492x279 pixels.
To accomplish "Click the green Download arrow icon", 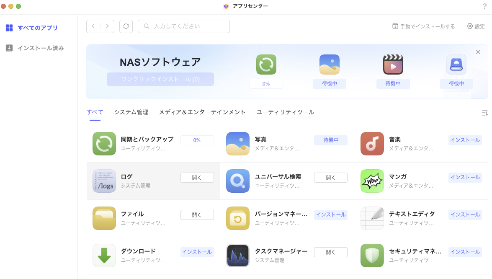I will (104, 256).
